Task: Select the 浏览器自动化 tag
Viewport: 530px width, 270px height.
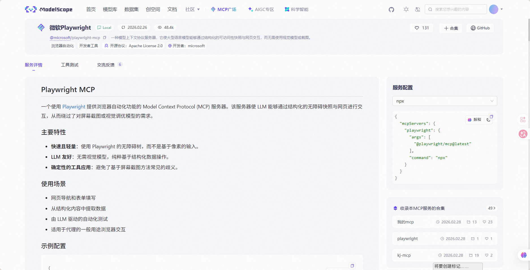Action: [63, 46]
